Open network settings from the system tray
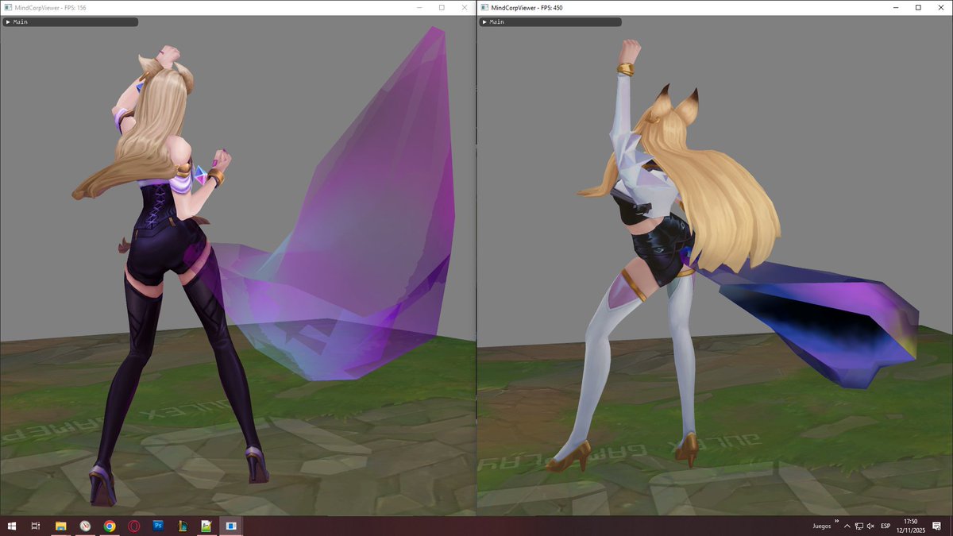 point(859,526)
